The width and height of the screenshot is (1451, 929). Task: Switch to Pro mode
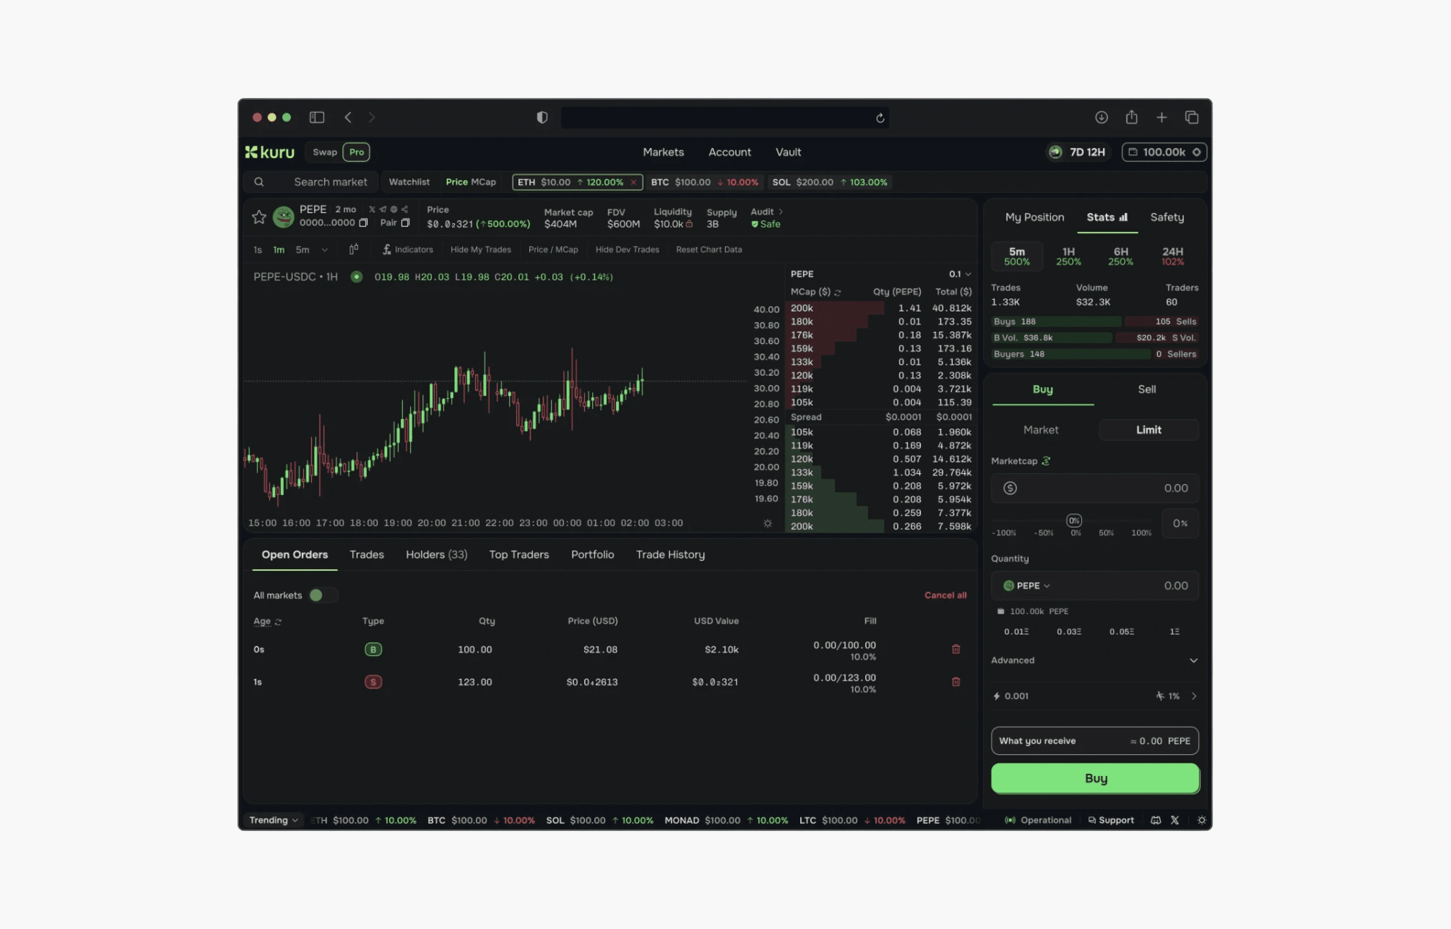point(357,152)
